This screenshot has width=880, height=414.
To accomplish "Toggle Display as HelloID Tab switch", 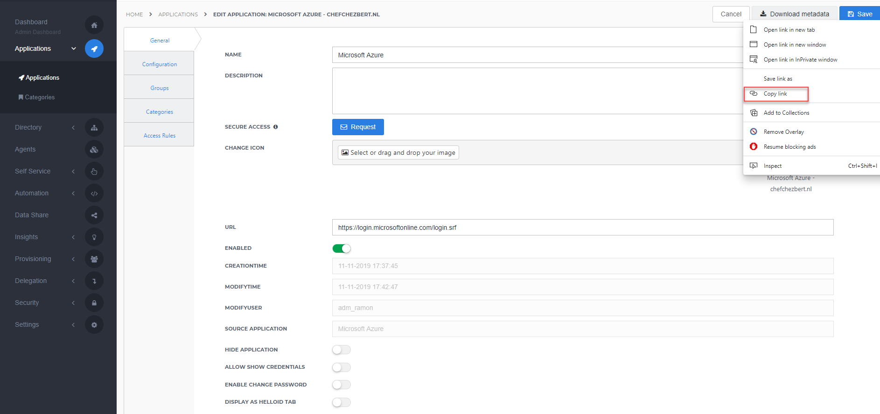I will [342, 402].
